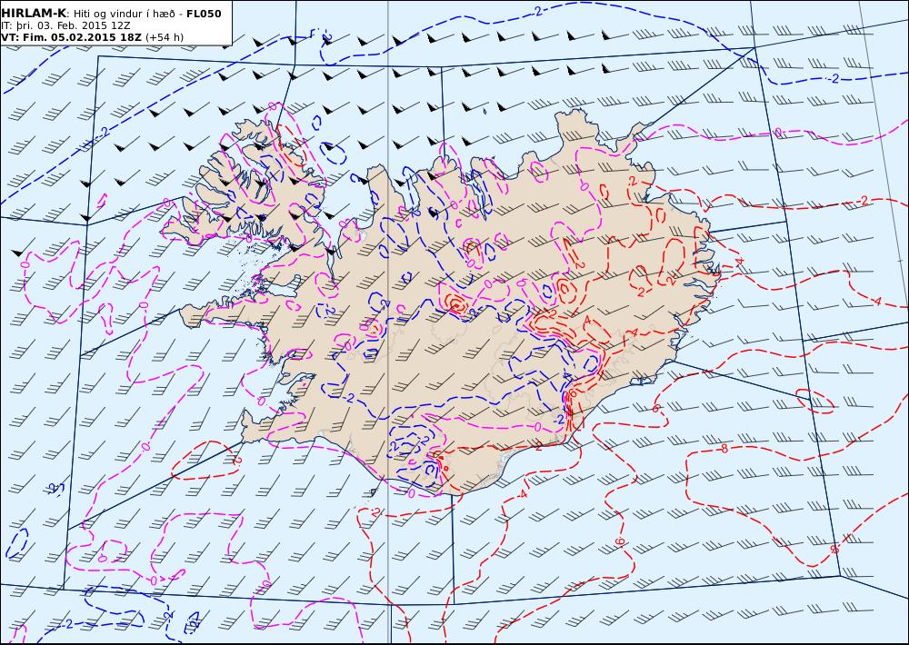Click the '(+54 h)' forecast offset text

pyautogui.click(x=164, y=37)
